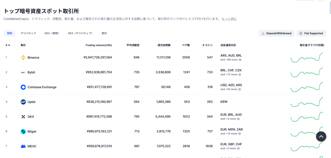Screen dimensions: 331x158
Task: Click Bitget volume ¥980,615,193,221
Action: [99, 132]
